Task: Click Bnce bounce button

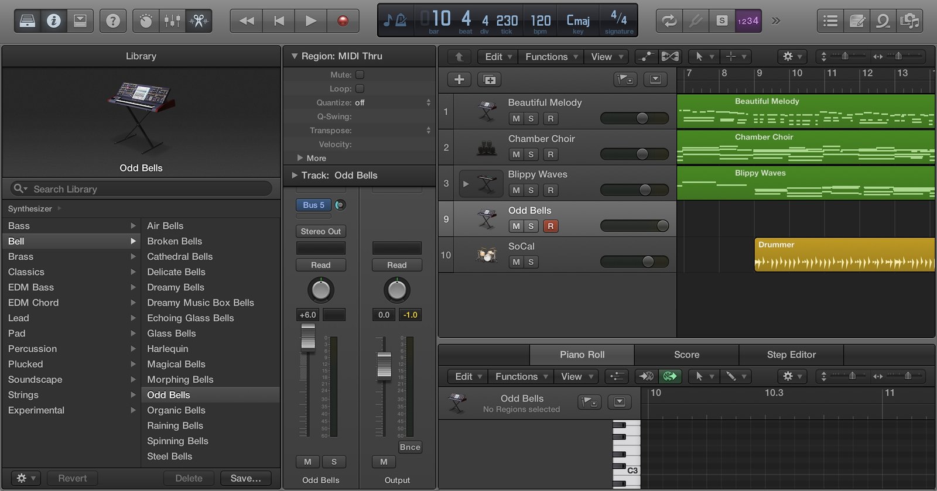Action: (x=410, y=447)
